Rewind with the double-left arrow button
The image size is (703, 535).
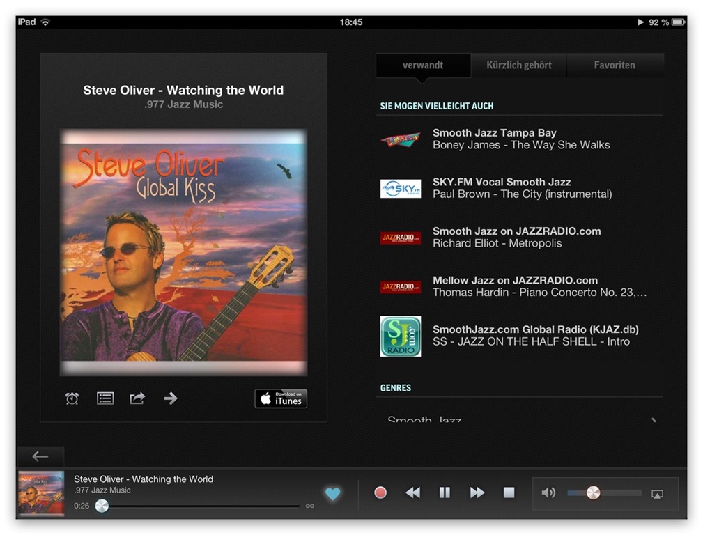pos(413,493)
